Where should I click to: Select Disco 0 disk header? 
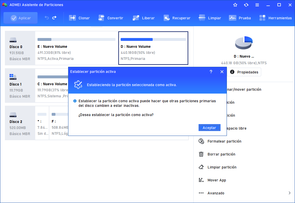click(x=20, y=48)
